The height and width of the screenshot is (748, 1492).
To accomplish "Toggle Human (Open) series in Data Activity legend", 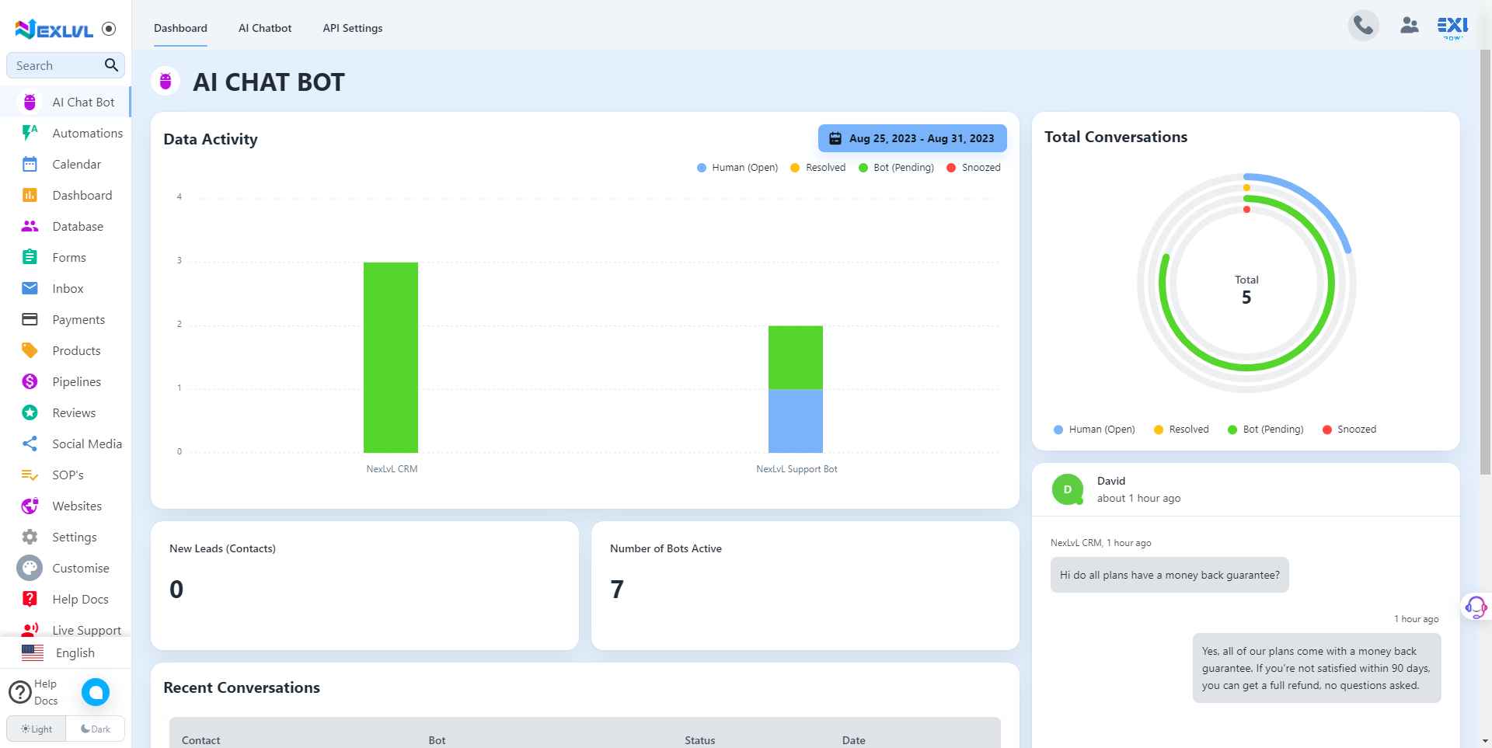I will click(737, 168).
